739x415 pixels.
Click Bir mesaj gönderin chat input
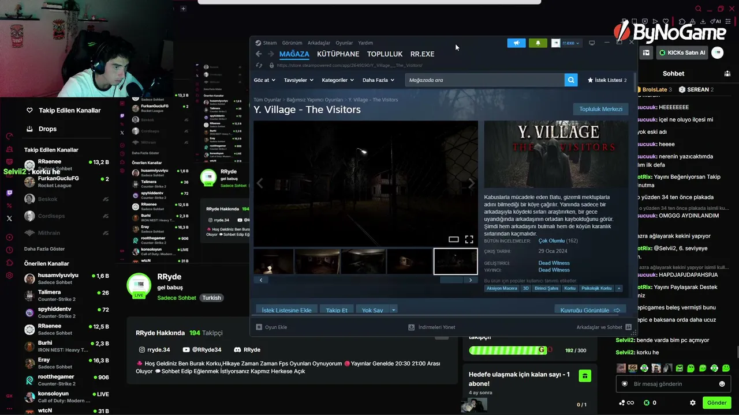pos(673,384)
